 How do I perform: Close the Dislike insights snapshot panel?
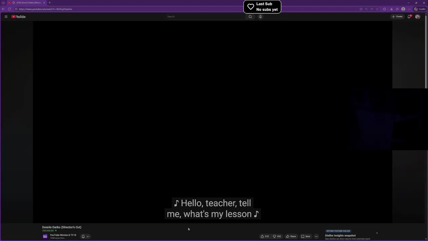click(x=377, y=233)
